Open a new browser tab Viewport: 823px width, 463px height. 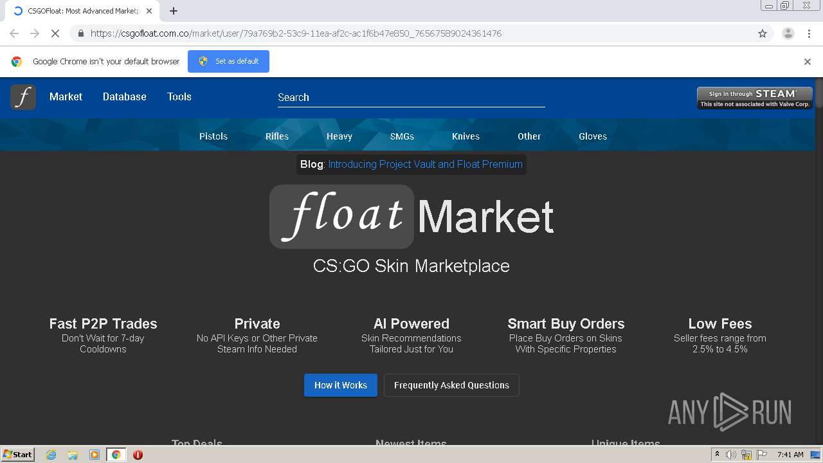[174, 11]
